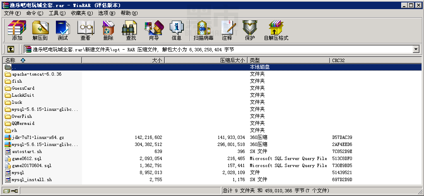Sort by the 大小 column header
Viewport: 424px width, 196px height.
pyautogui.click(x=123, y=60)
